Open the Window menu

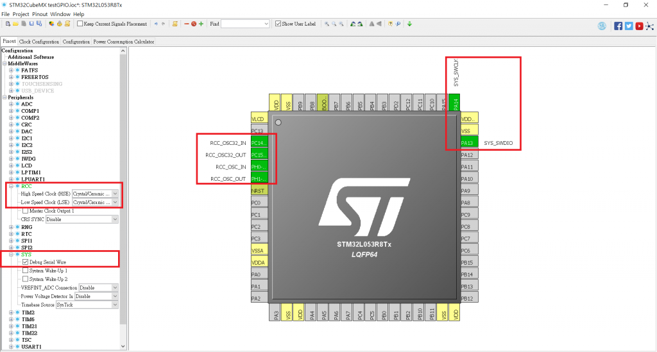pyautogui.click(x=60, y=14)
